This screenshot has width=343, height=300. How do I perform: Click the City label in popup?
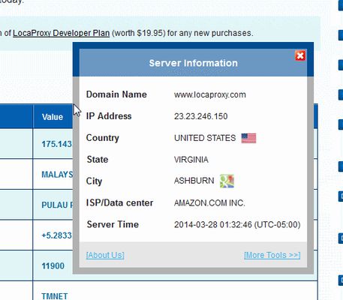click(x=94, y=181)
